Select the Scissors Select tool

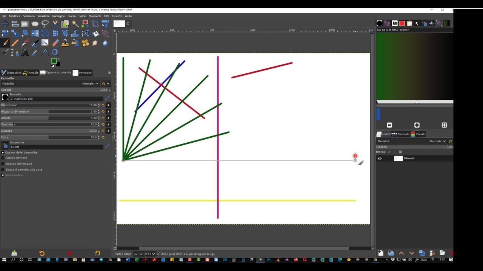[55, 24]
